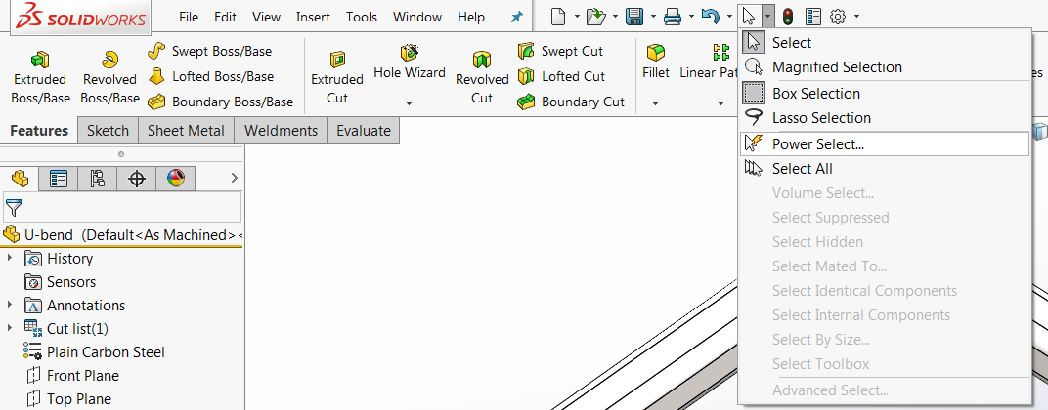
Task: Open the Hole Wizard tool
Action: point(410,54)
